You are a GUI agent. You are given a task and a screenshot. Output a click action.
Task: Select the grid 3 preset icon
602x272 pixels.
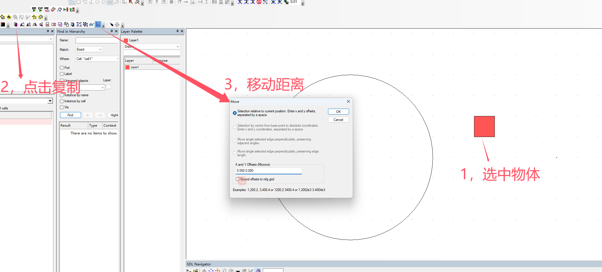tap(252, 2)
